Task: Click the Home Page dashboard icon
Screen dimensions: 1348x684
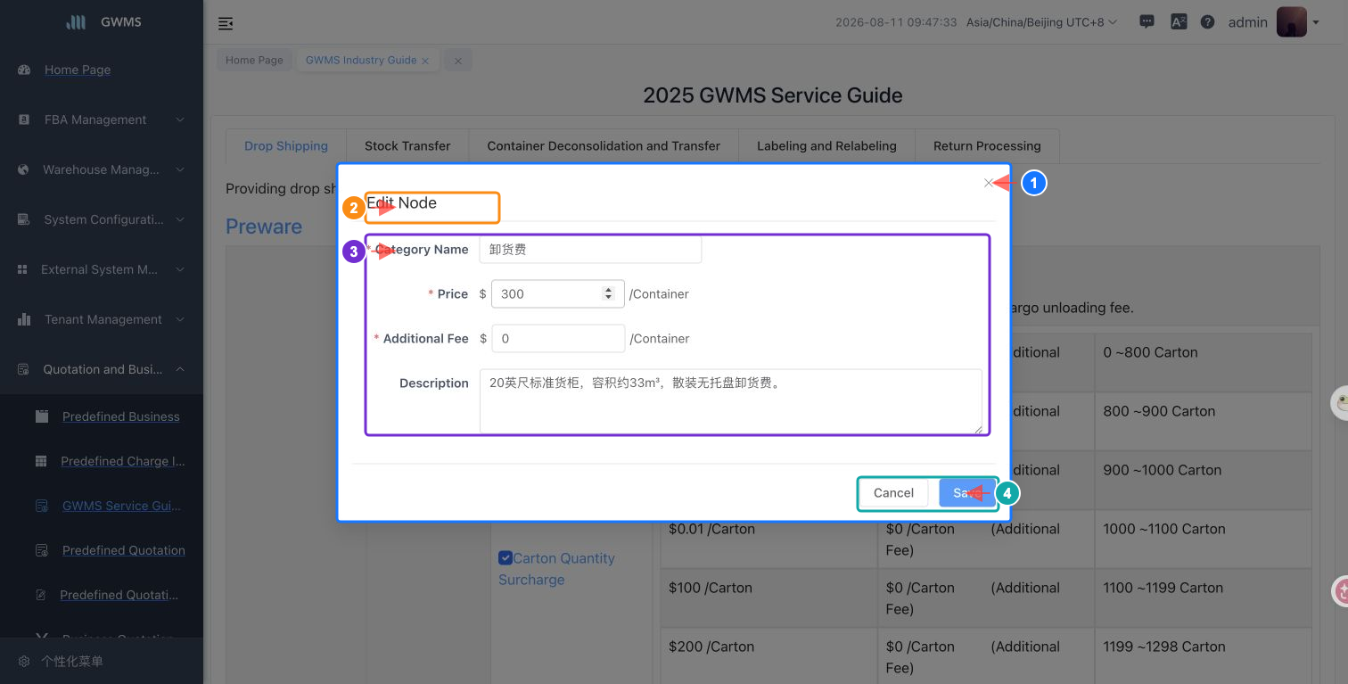Action: point(24,70)
